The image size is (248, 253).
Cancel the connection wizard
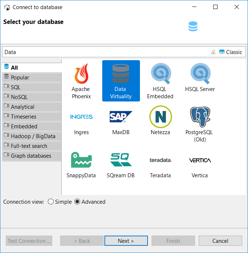point(220,241)
